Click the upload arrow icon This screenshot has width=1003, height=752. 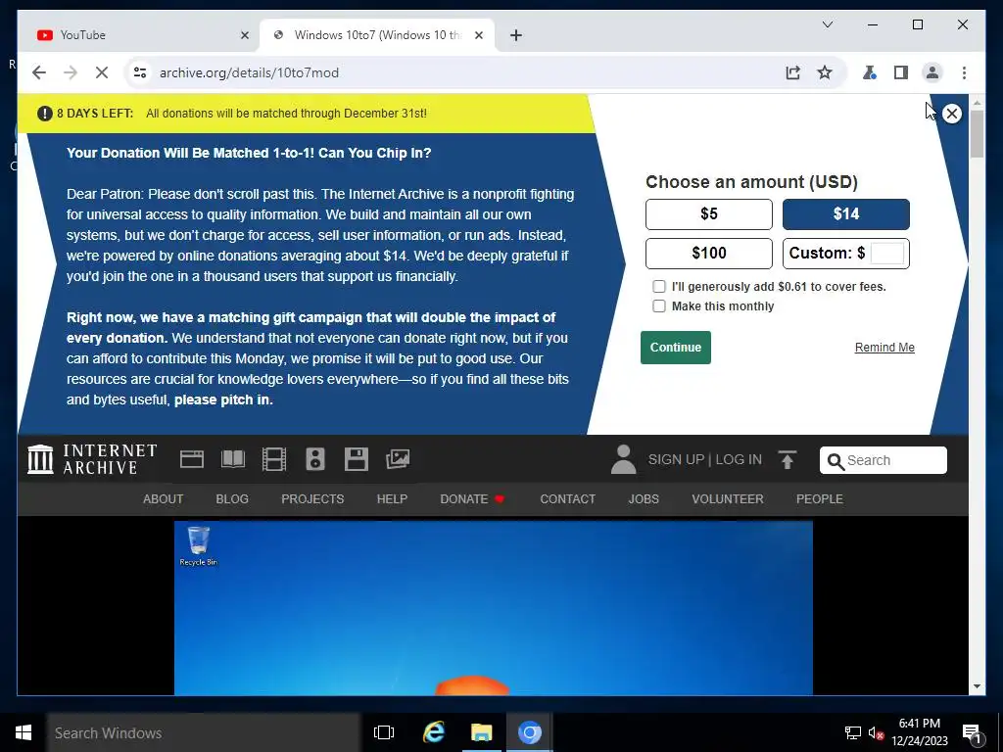point(787,460)
